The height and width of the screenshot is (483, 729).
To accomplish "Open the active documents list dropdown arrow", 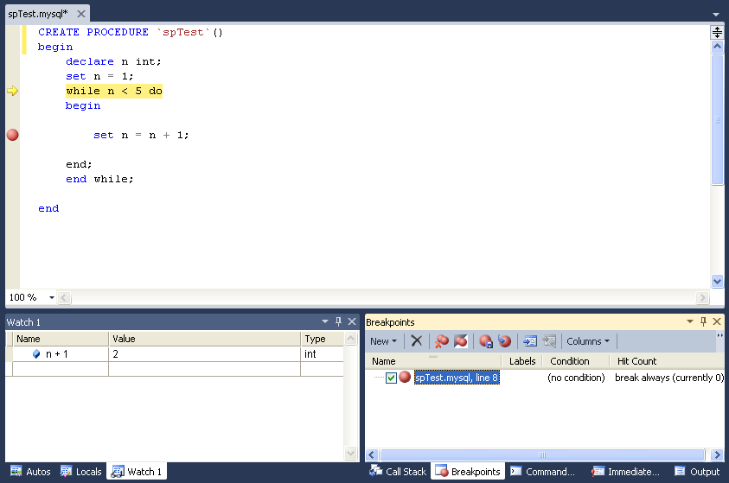I will [x=716, y=15].
